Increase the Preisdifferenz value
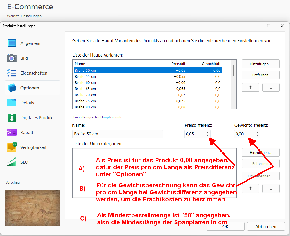This screenshot has height=236, width=290. click(x=208, y=132)
